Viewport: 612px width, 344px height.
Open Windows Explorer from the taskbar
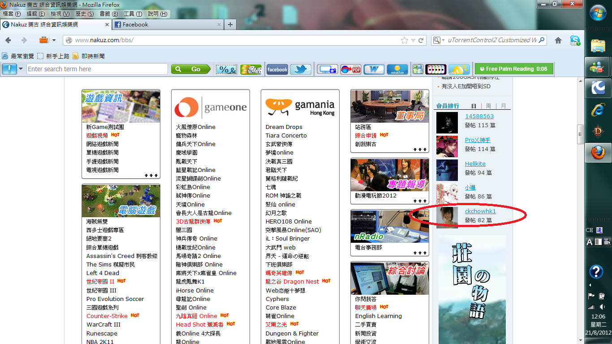click(x=598, y=46)
